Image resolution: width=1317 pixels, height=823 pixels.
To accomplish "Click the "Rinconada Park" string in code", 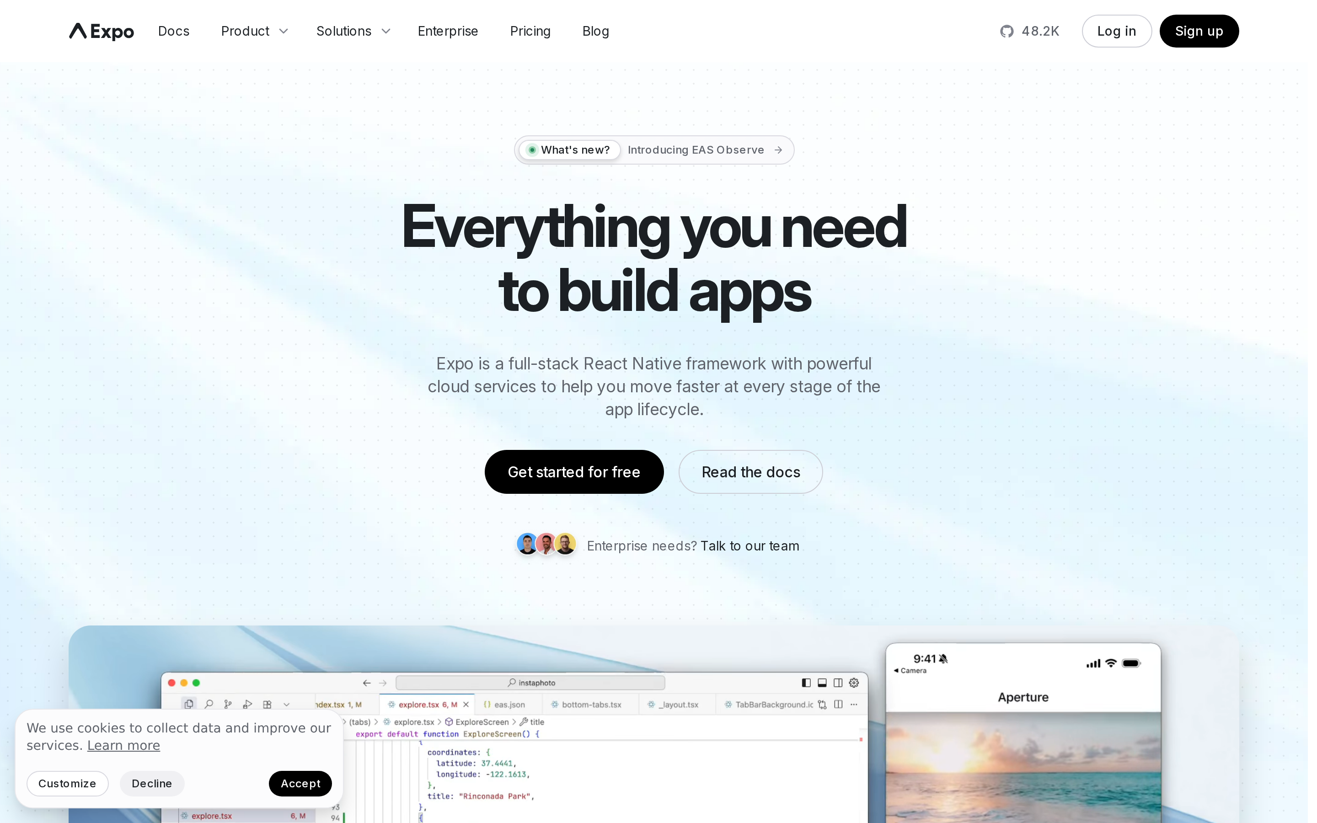I will [x=495, y=796].
